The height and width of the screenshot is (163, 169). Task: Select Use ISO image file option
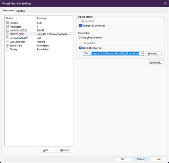pyautogui.click(x=80, y=48)
